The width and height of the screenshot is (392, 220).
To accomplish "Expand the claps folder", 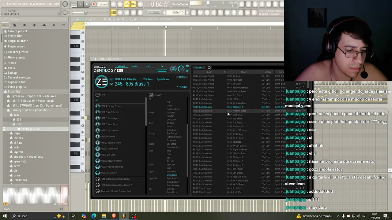I will tap(17, 133).
